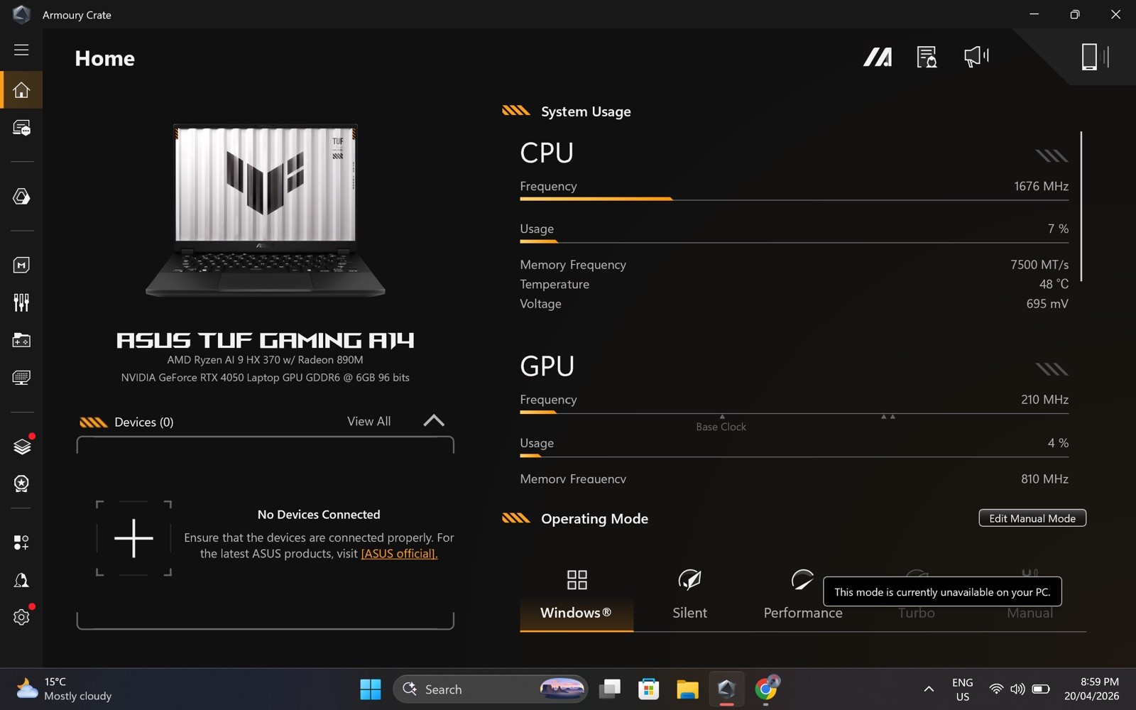Open the Wi-Fi network tray icon
This screenshot has width=1136, height=710.
click(x=996, y=689)
